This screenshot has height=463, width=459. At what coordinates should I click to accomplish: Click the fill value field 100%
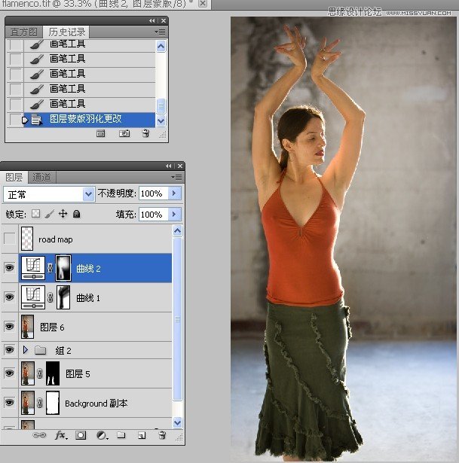click(x=154, y=214)
